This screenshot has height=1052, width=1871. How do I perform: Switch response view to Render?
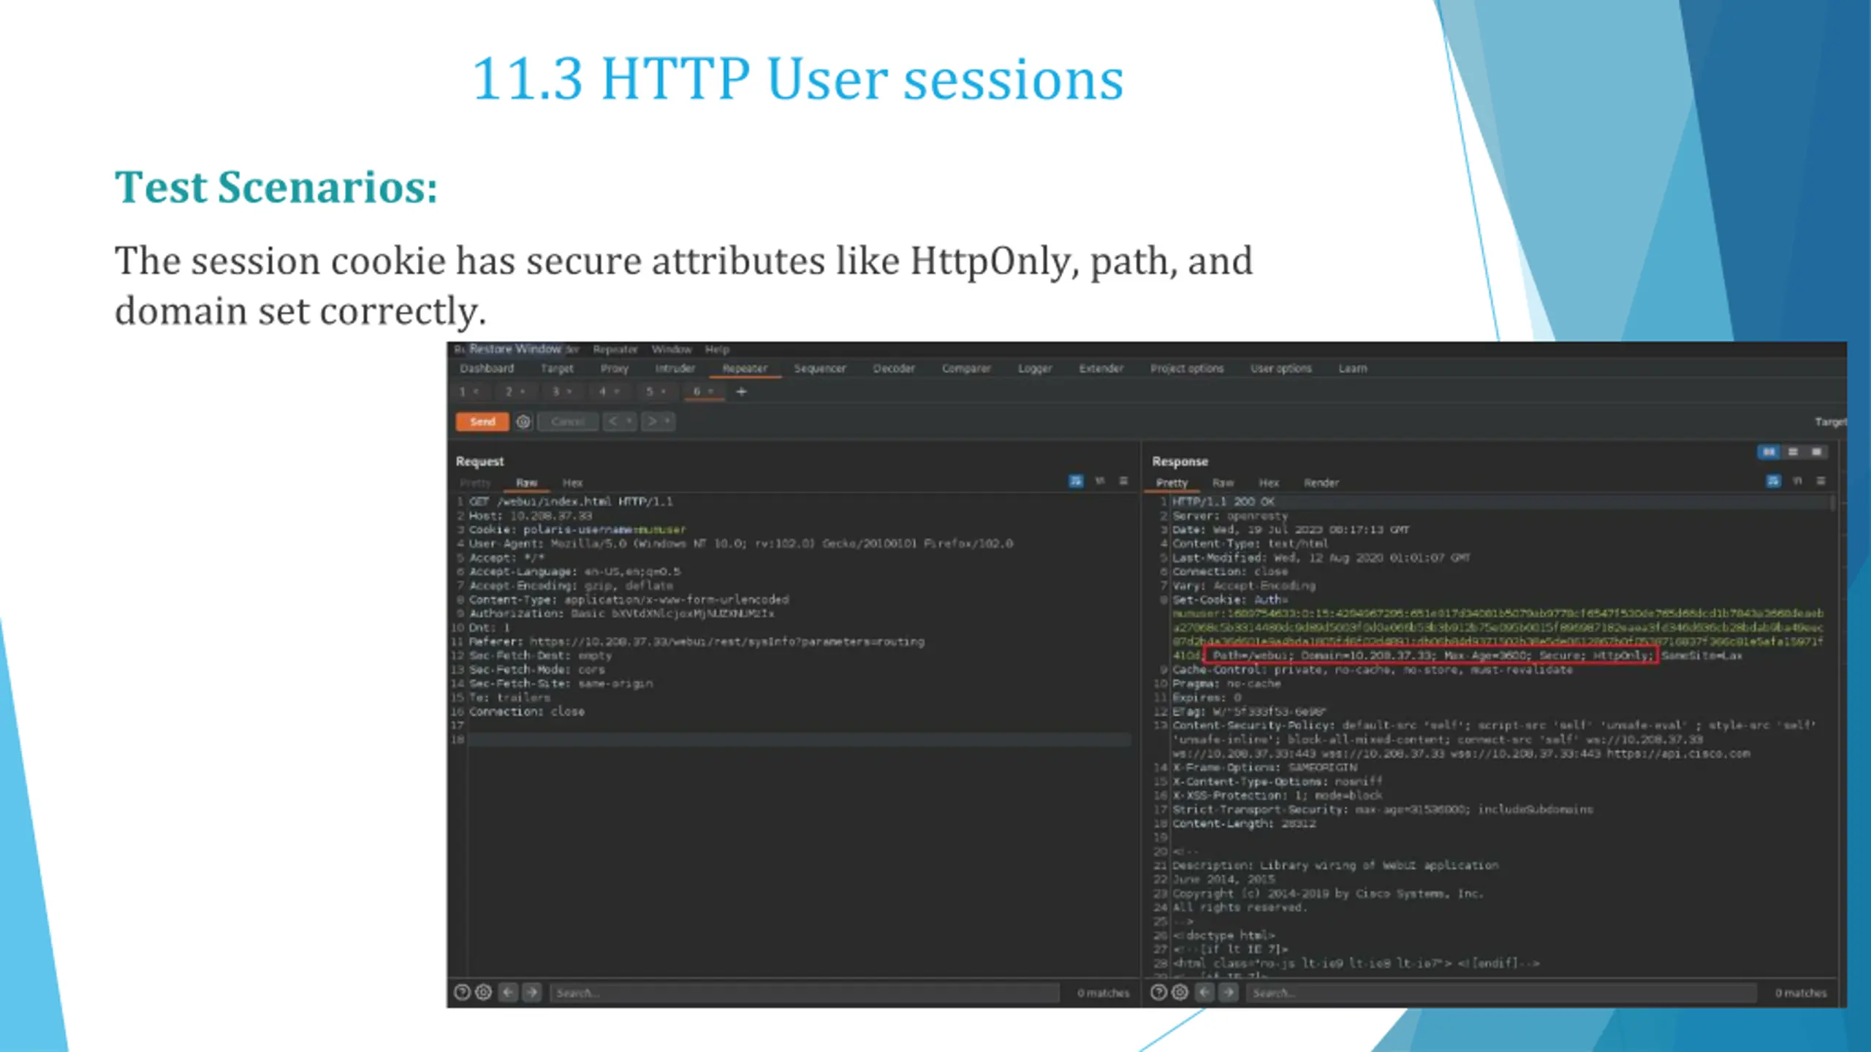[x=1321, y=483]
